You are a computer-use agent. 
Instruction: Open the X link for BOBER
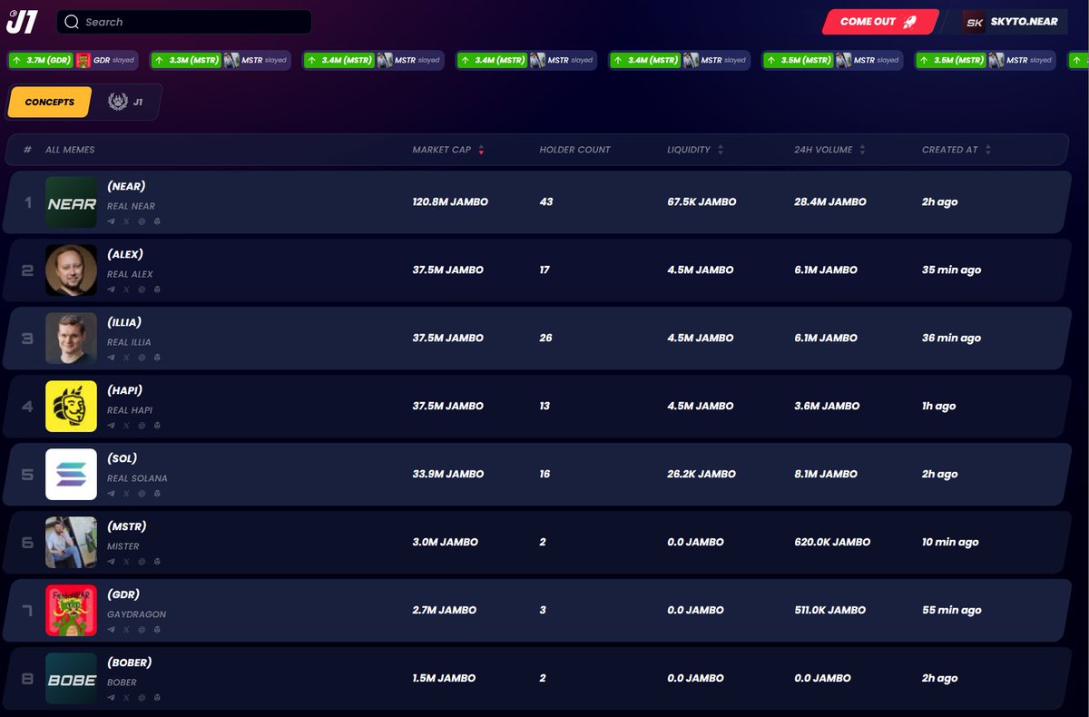[x=126, y=698]
